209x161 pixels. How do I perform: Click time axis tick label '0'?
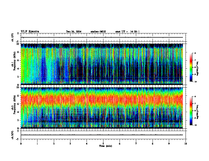click(x=21, y=144)
